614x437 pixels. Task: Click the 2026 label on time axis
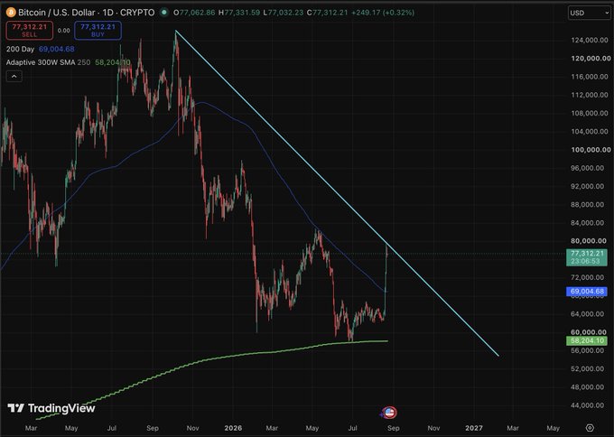[233, 428]
